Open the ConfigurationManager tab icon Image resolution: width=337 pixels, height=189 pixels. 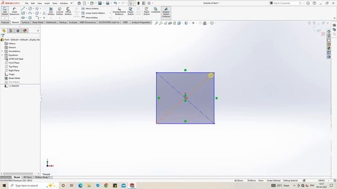pos(18,31)
